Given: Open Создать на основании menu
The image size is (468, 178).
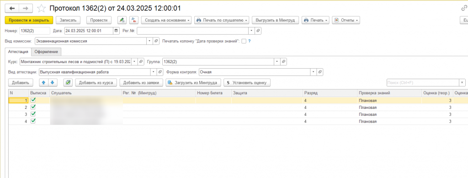Looking at the screenshot, I should pyautogui.click(x=166, y=20).
